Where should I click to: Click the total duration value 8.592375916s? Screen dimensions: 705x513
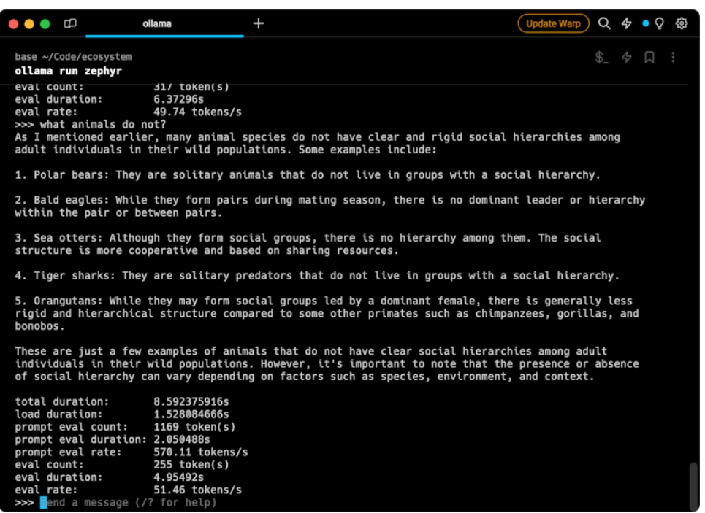pos(191,401)
